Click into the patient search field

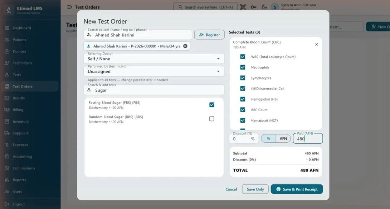[138, 35]
